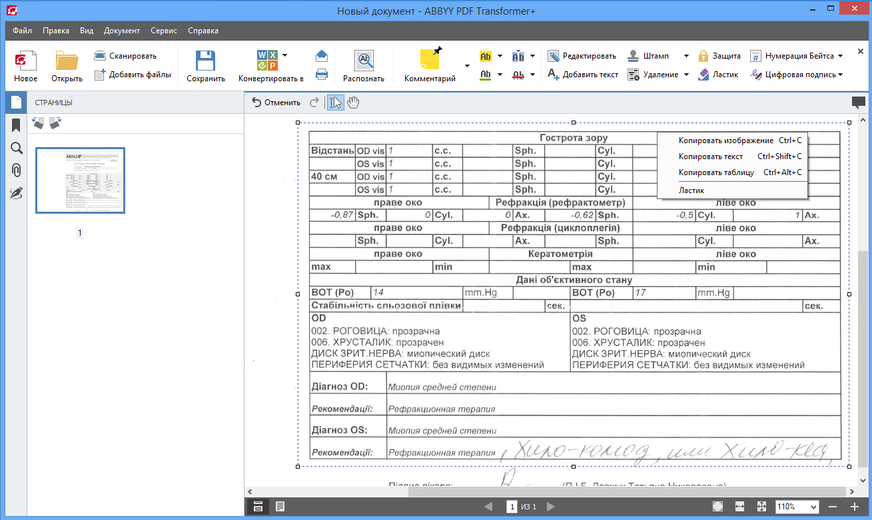Viewport: 872px width, 520px height.
Task: Choose Копировать изображение from context menu
Action: (x=732, y=140)
